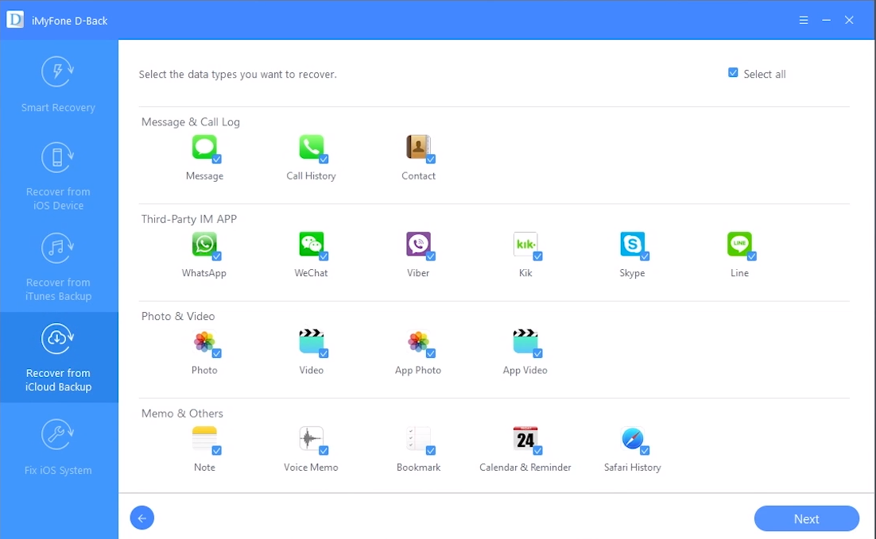
Task: Pick the App Video icon
Action: [x=525, y=341]
